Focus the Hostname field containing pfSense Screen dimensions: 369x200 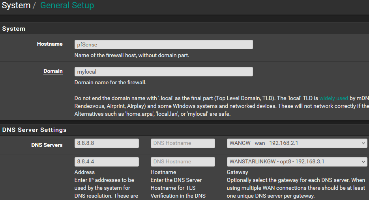(163, 44)
